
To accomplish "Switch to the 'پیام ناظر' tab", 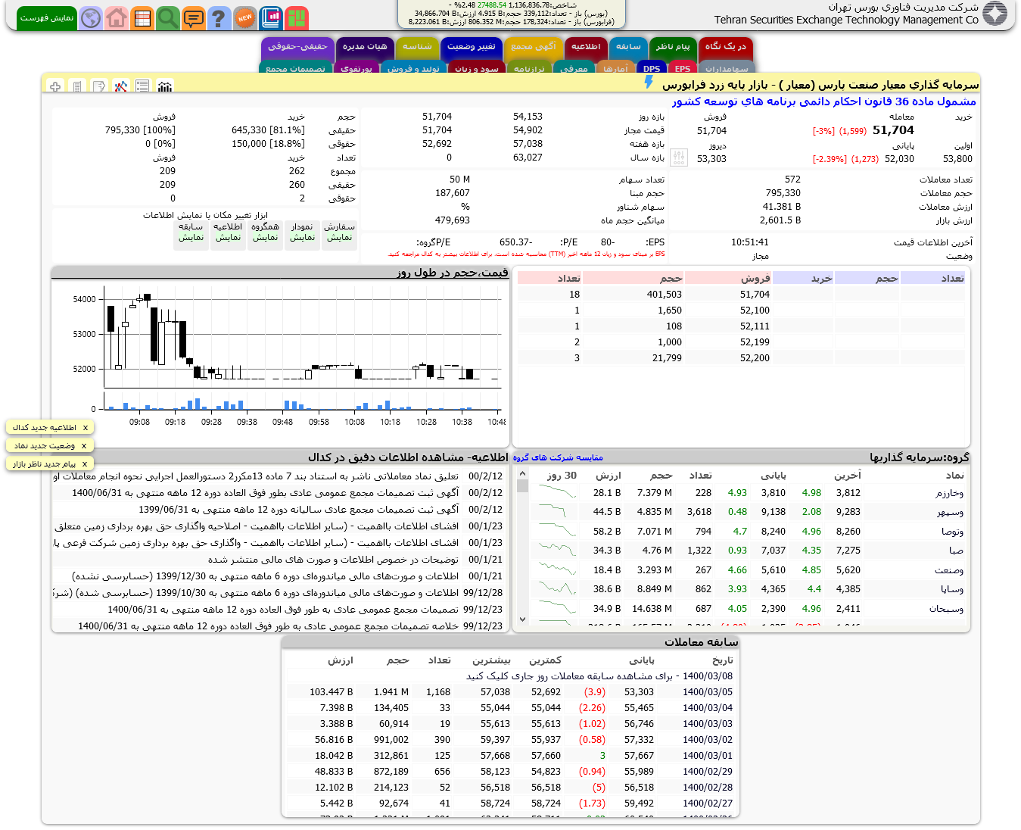I will pos(673,47).
